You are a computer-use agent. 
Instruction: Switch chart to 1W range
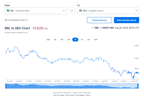click(62, 40)
